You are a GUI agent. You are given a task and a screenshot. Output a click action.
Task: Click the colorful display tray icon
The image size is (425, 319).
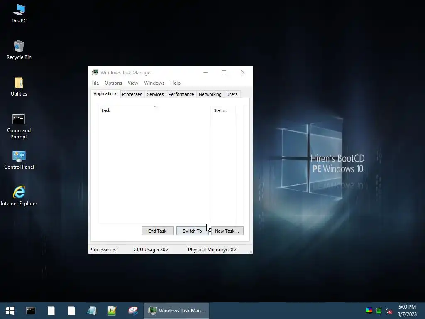click(369, 311)
